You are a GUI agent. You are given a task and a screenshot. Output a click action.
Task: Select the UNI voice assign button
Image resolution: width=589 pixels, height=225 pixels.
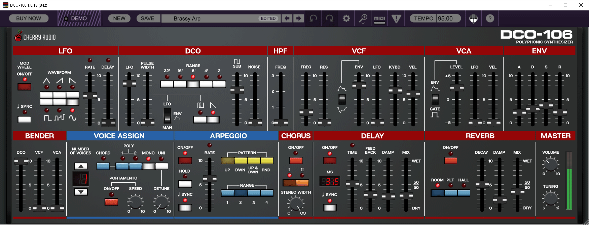(x=161, y=166)
